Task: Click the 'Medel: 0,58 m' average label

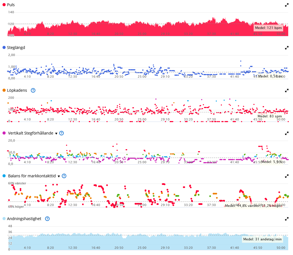Action: tap(270, 76)
